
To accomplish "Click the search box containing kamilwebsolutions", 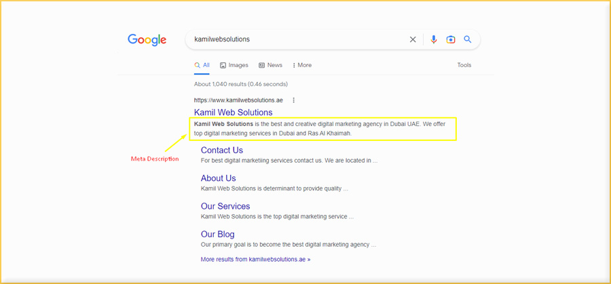I will [333, 39].
